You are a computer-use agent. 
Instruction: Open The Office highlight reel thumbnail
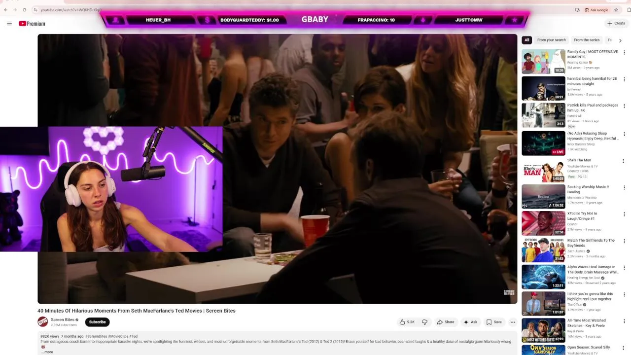tap(544, 304)
